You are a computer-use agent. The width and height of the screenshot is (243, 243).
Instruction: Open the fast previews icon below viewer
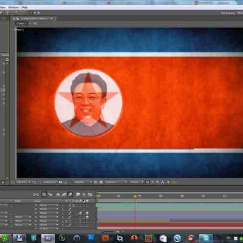point(152,182)
